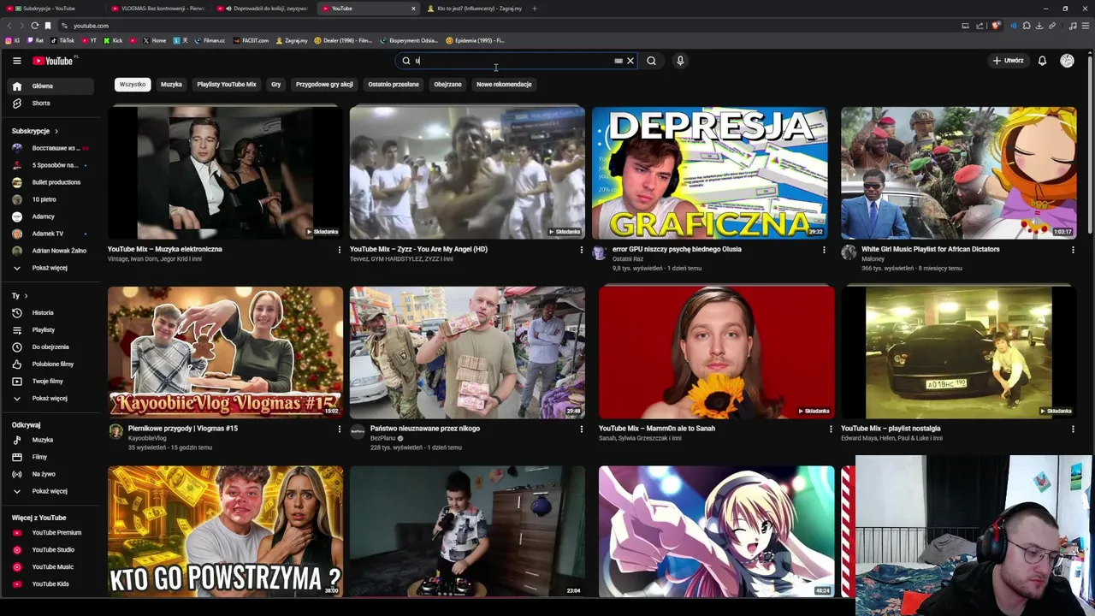Select the Wszystko filter chip
Screen dimensions: 1095x616
tap(133, 84)
